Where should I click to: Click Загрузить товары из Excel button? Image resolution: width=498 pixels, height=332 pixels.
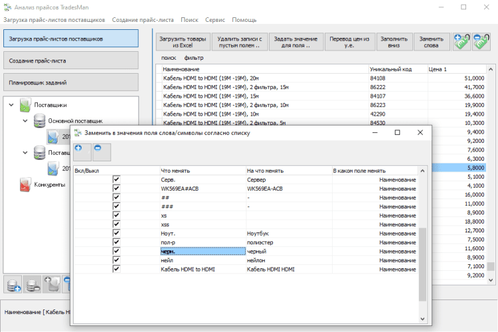(183, 42)
